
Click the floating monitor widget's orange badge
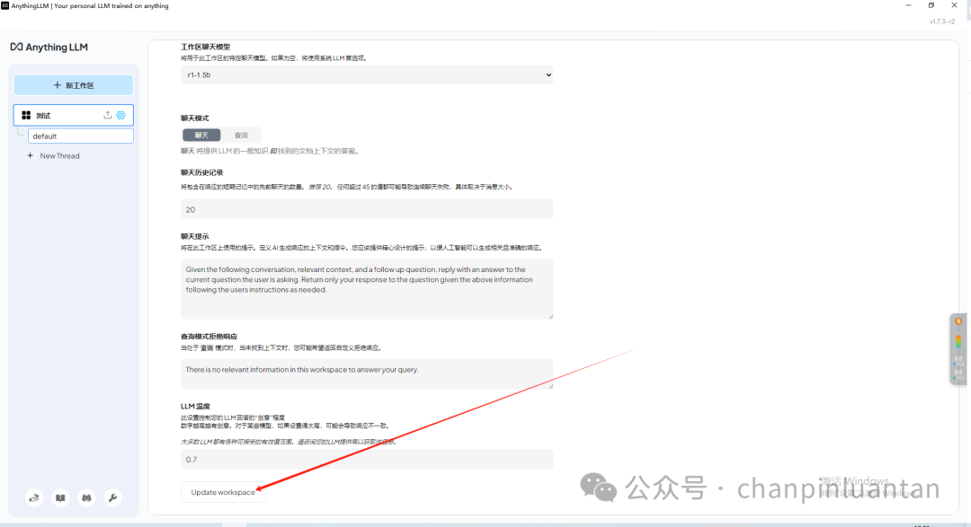point(958,321)
